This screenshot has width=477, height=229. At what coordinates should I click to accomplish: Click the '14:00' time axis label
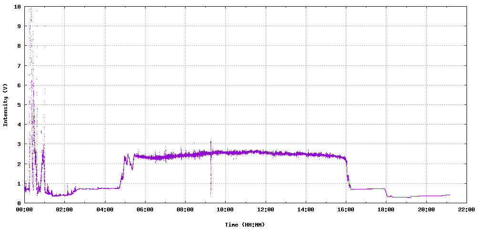pyautogui.click(x=306, y=209)
